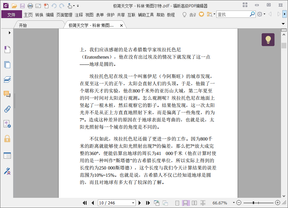
Task: Open the tab list dropdown arrow
Action: 283,24
